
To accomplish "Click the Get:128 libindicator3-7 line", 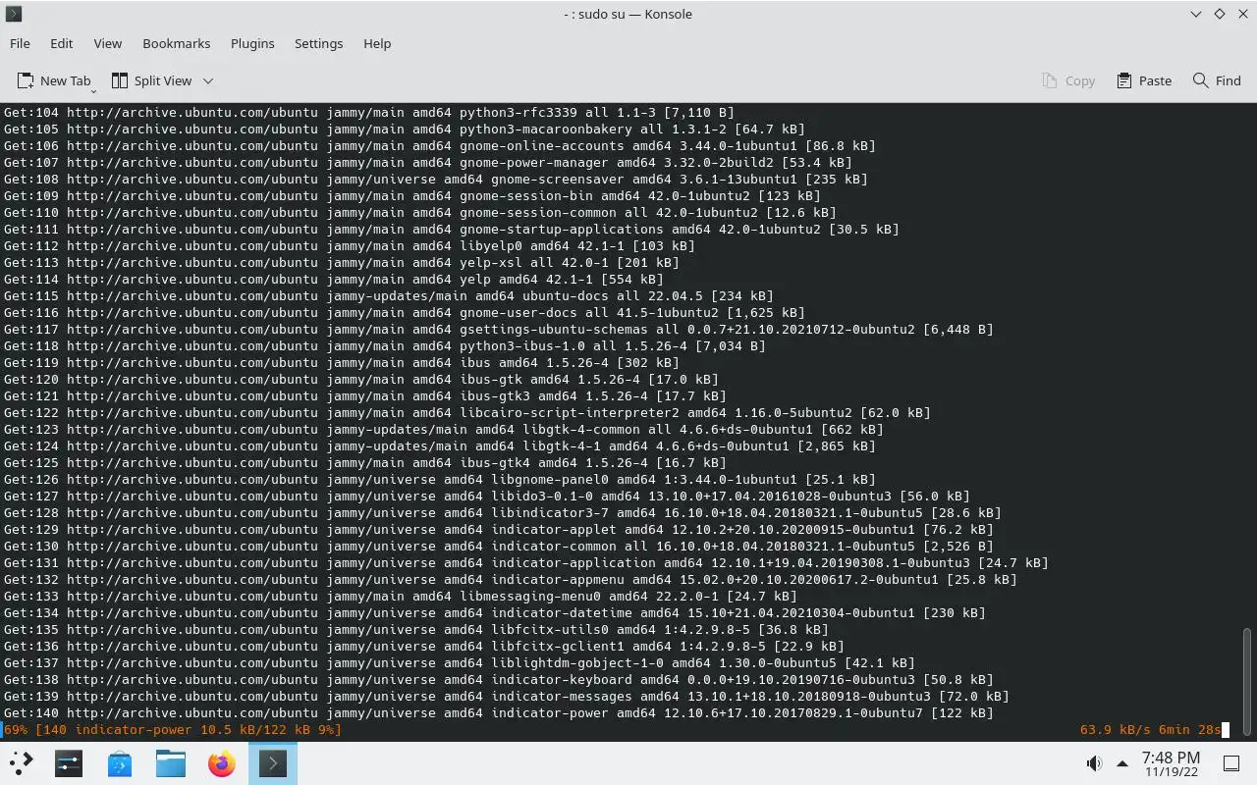I will 503,512.
